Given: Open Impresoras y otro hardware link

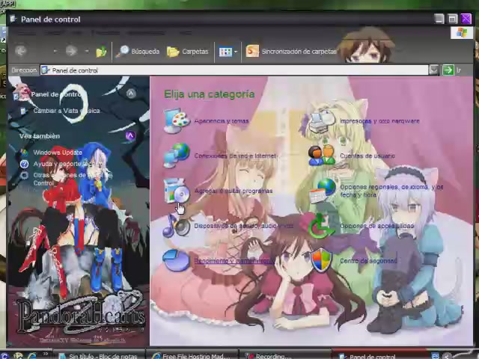Looking at the screenshot, I should pos(379,121).
